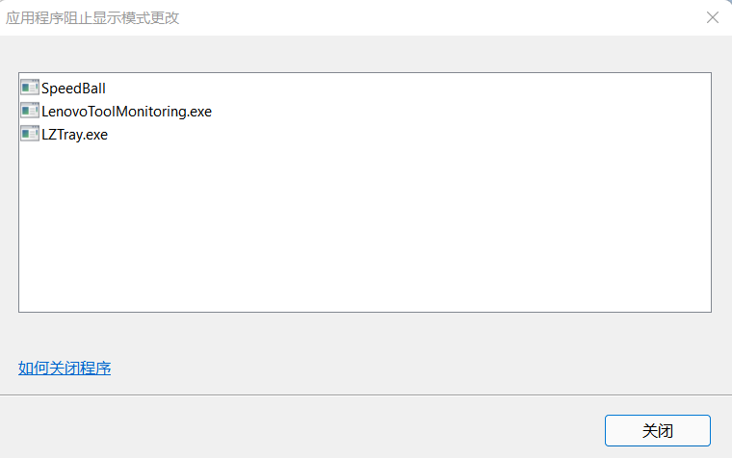Click the blank row space after SpeedBall text

click(406, 89)
